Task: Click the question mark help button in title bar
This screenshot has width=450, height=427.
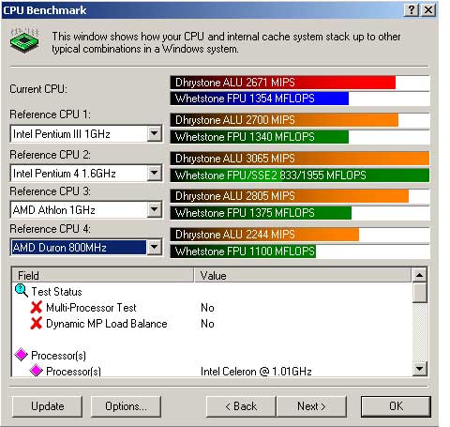Action: [x=412, y=10]
